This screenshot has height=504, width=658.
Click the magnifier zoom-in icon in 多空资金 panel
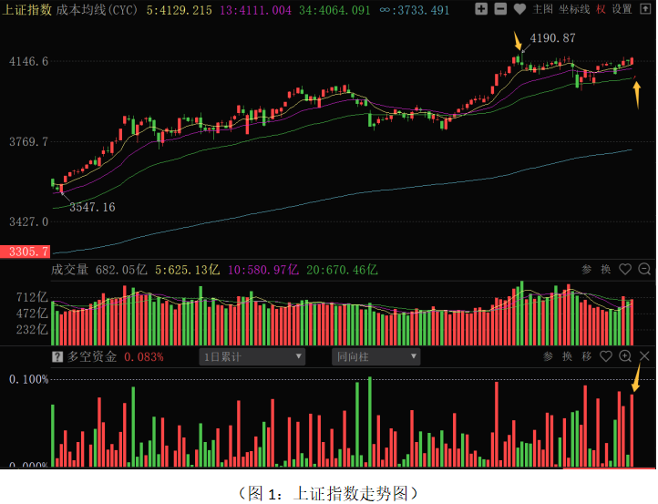click(625, 356)
